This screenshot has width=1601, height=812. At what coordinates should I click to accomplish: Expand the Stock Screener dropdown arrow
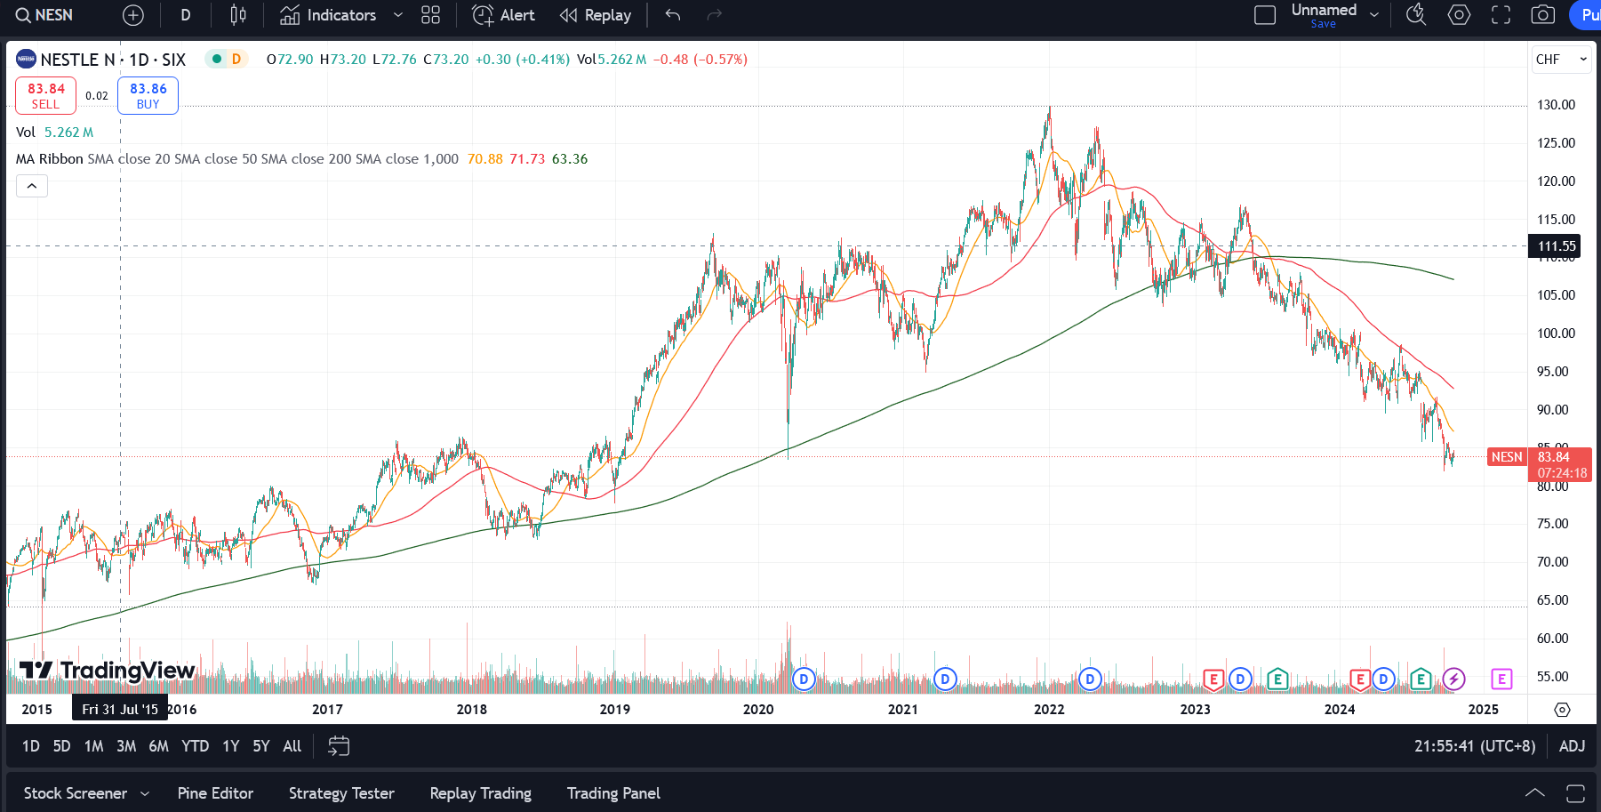(145, 793)
